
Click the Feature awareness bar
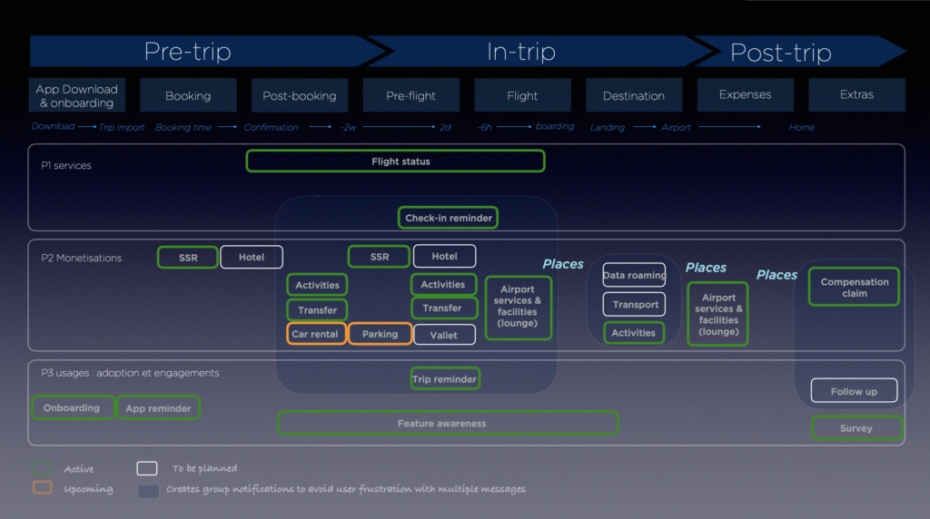[x=448, y=424]
